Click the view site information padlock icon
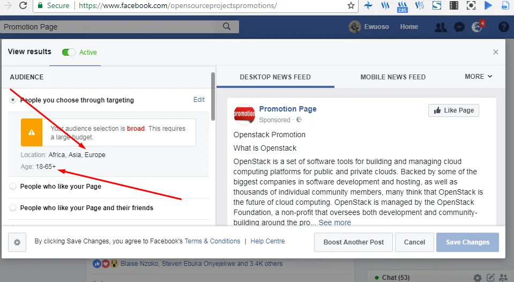The width and height of the screenshot is (514, 282). [40, 5]
